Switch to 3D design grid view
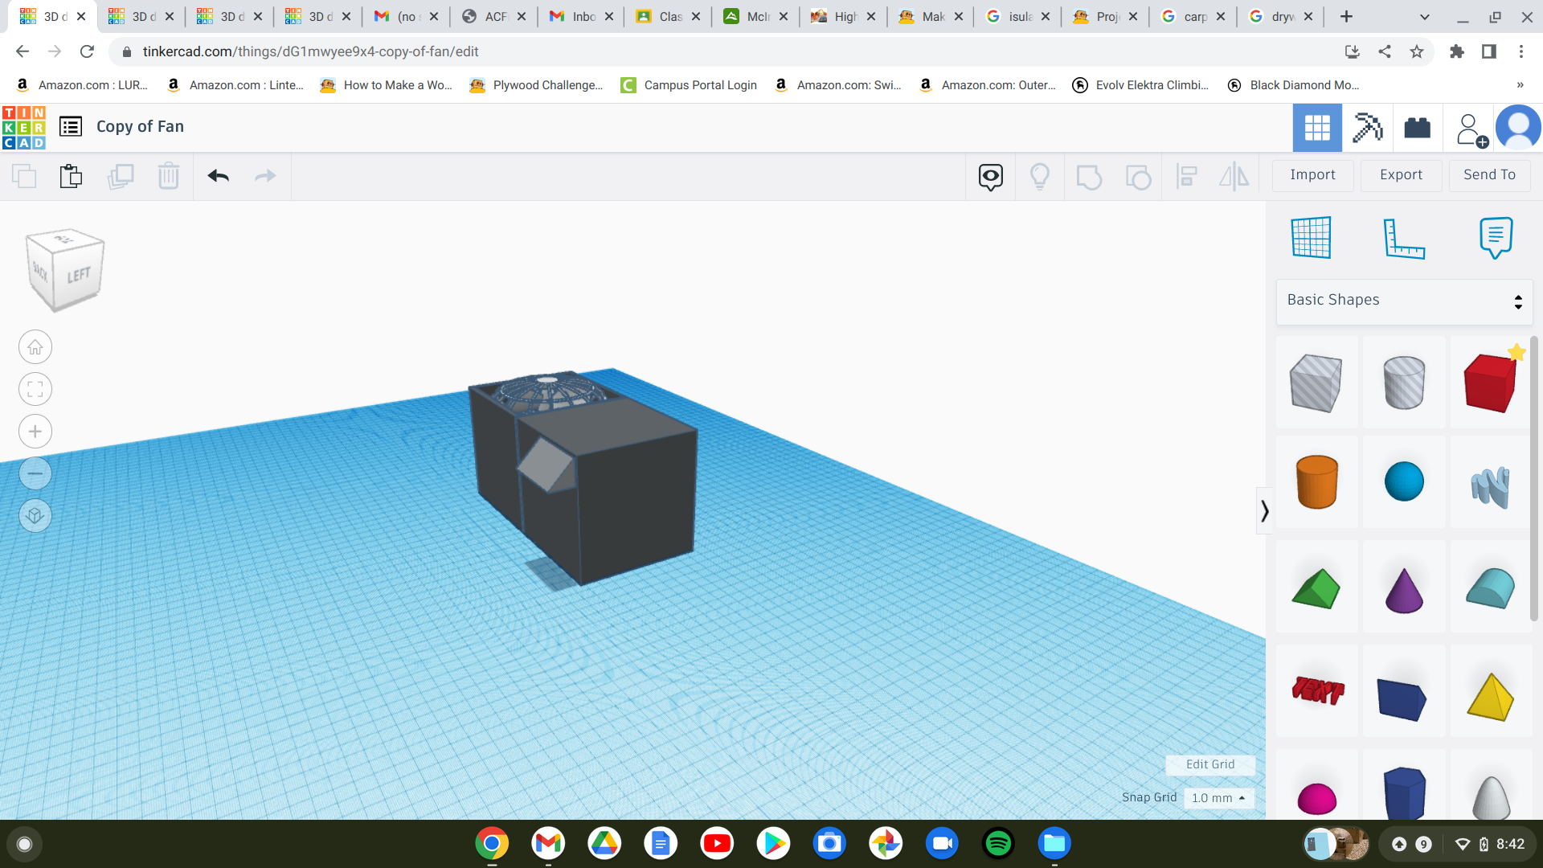 coord(1317,128)
